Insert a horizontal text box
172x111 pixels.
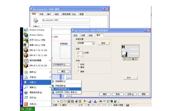point(69,101)
